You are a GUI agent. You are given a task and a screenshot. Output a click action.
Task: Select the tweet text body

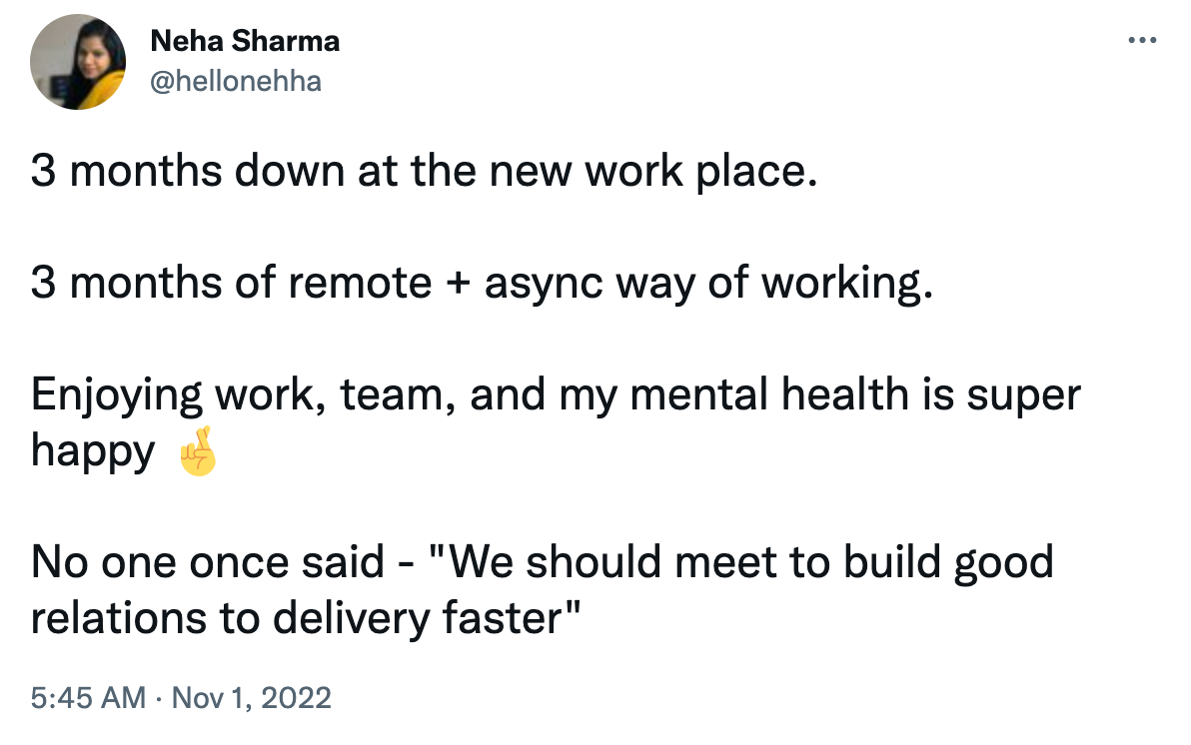point(500,394)
